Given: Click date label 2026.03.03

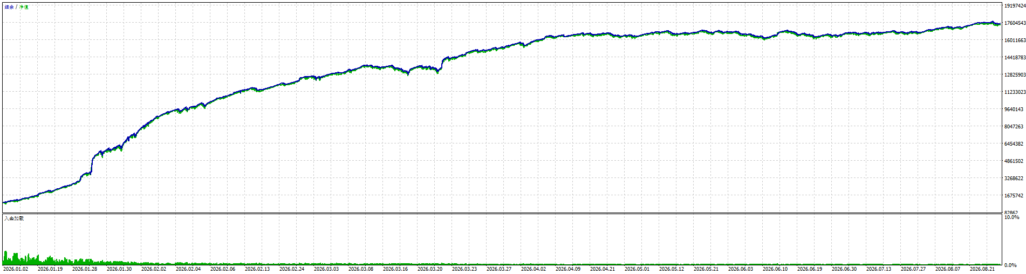Looking at the screenshot, I should pyautogui.click(x=326, y=269).
